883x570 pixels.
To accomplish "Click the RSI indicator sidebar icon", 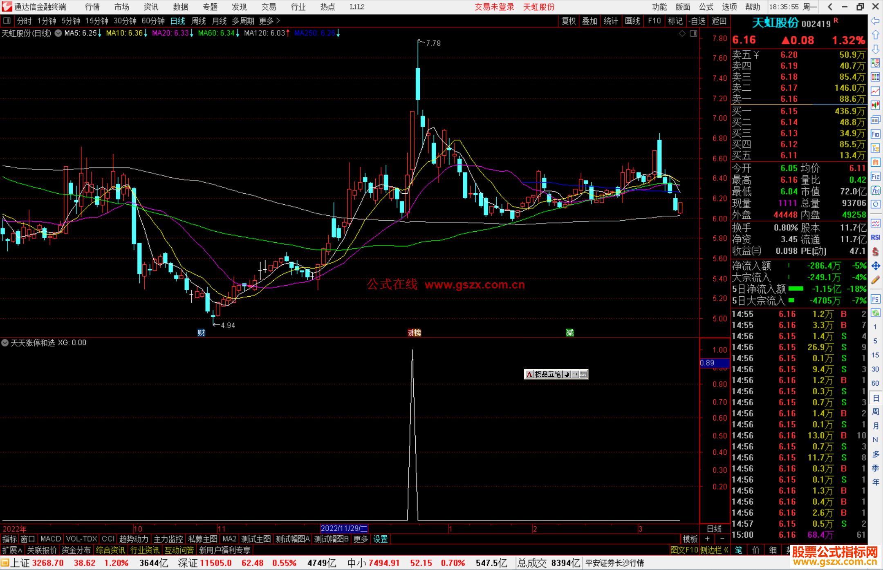I will point(875,237).
